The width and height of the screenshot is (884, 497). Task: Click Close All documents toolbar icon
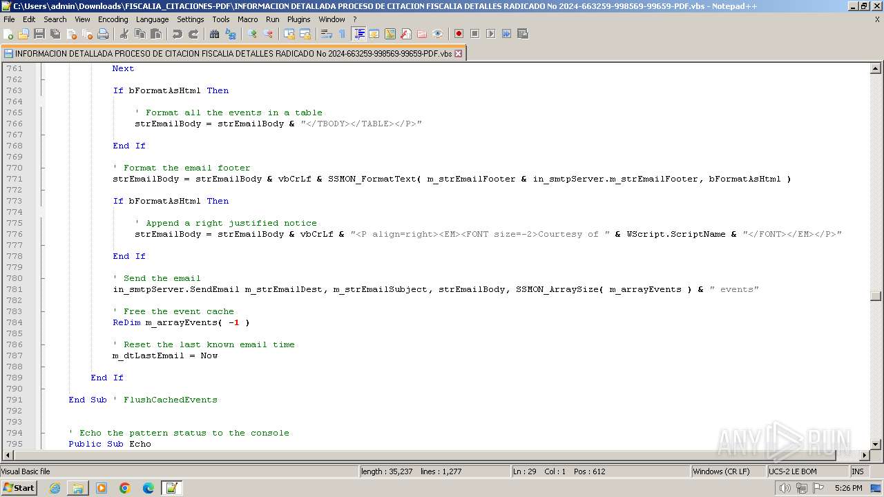click(87, 34)
